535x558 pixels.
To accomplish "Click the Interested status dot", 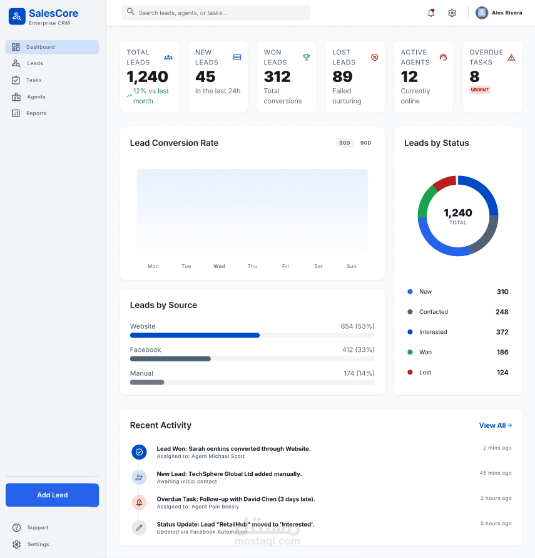I will pos(410,332).
